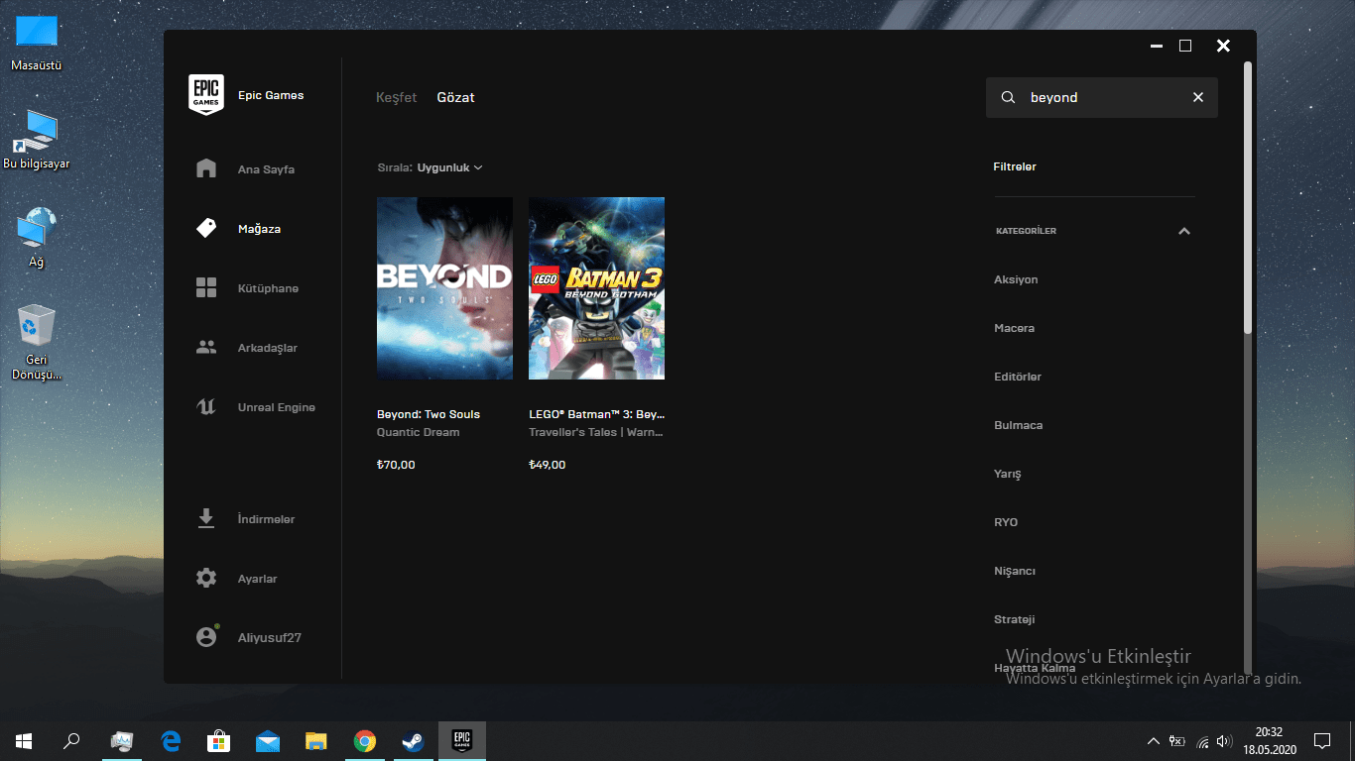
Task: Go to Unreal Engine menu item
Action: (276, 407)
